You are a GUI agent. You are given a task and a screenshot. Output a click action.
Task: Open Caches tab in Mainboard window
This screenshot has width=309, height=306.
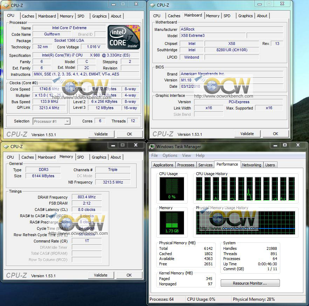coord(174,15)
